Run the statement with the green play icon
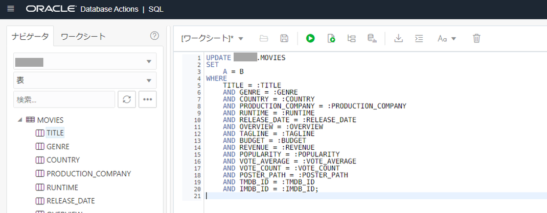The height and width of the screenshot is (213, 547). [310, 38]
